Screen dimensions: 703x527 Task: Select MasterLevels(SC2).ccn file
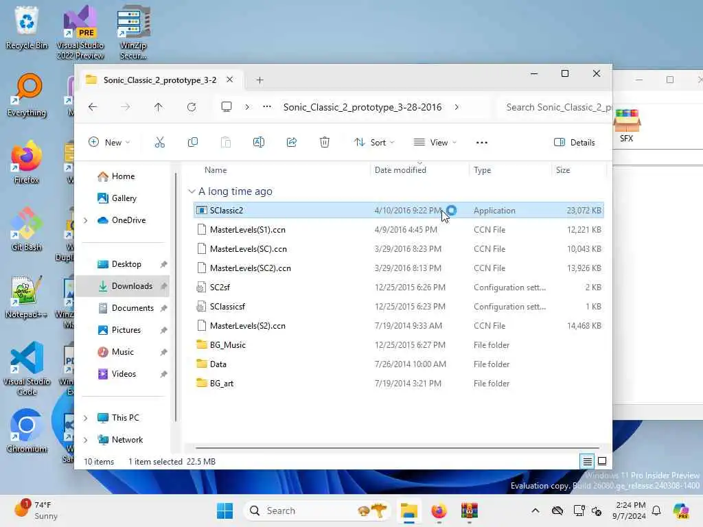point(399,268)
